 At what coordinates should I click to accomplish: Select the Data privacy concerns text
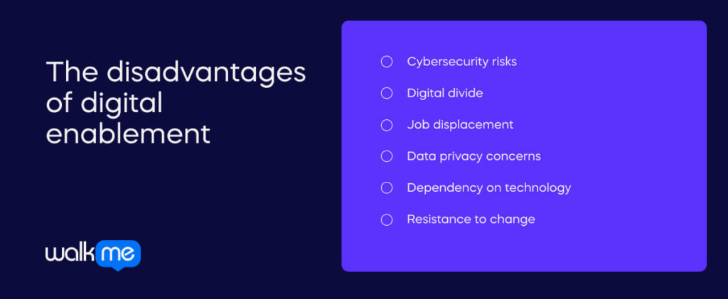(x=473, y=156)
